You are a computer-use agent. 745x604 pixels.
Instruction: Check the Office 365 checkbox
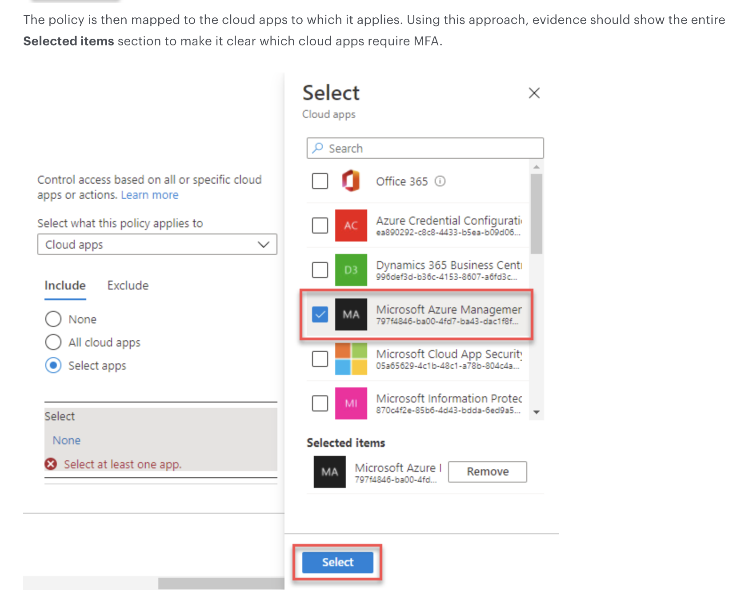pos(320,181)
